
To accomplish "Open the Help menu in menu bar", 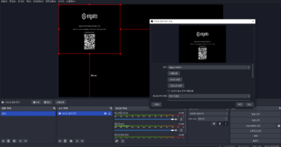I will [71, 1].
